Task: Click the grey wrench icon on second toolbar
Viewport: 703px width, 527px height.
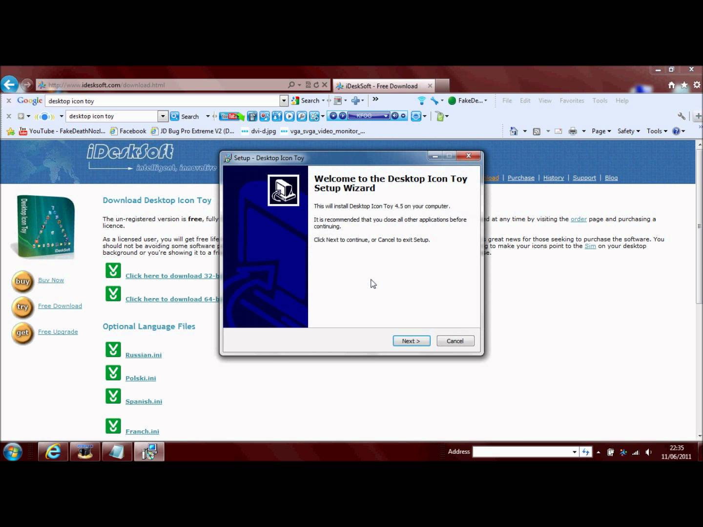Action: 682,116
